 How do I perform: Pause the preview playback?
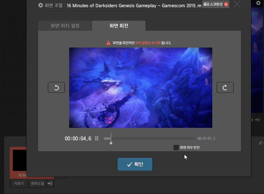(x=97, y=138)
